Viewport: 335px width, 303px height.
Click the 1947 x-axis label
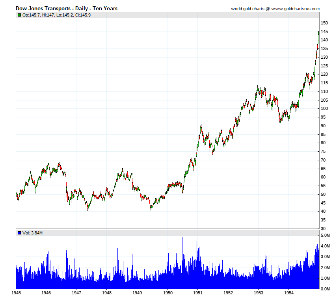76,293
